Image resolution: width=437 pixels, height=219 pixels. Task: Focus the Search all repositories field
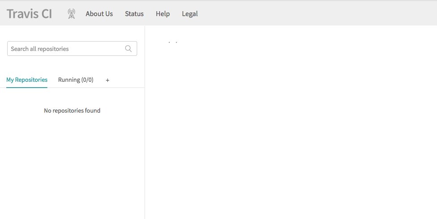click(x=72, y=48)
